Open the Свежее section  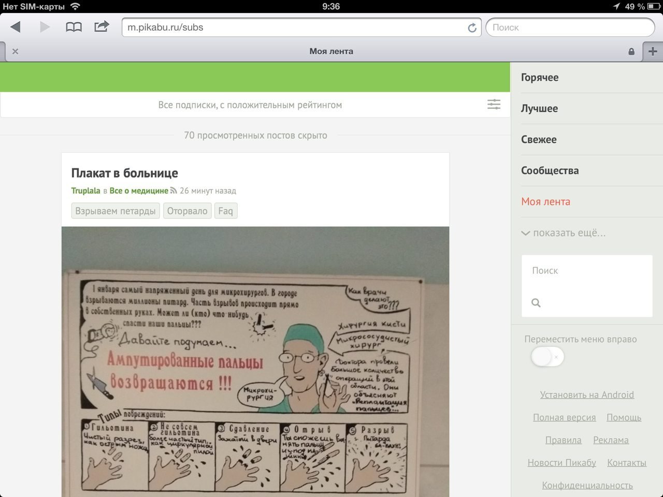point(539,140)
